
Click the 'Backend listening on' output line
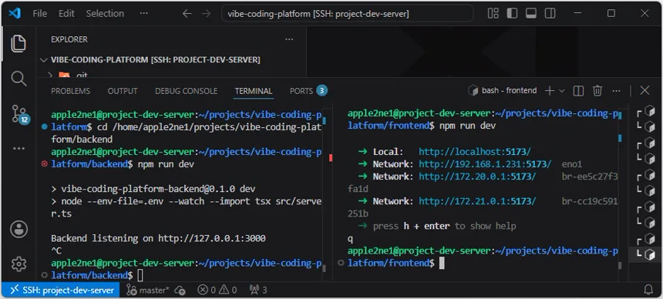[x=158, y=239]
